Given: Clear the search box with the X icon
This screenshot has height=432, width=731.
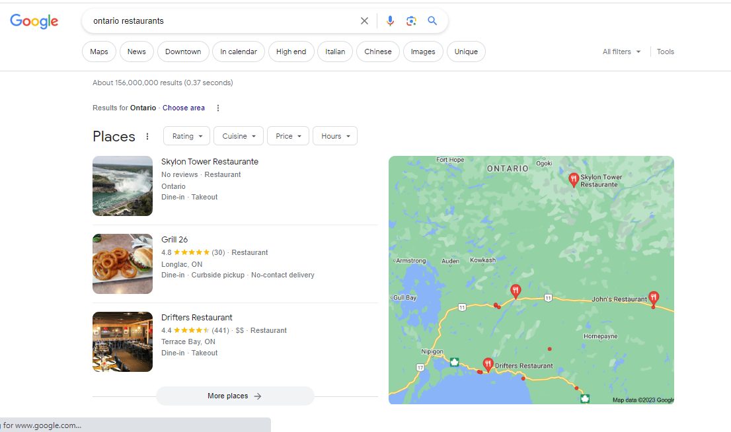Looking at the screenshot, I should 364,21.
